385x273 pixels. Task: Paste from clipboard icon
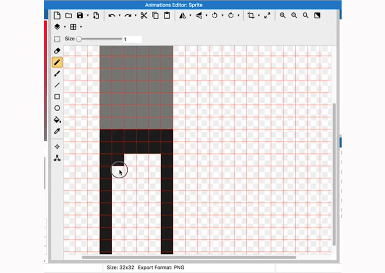167,15
